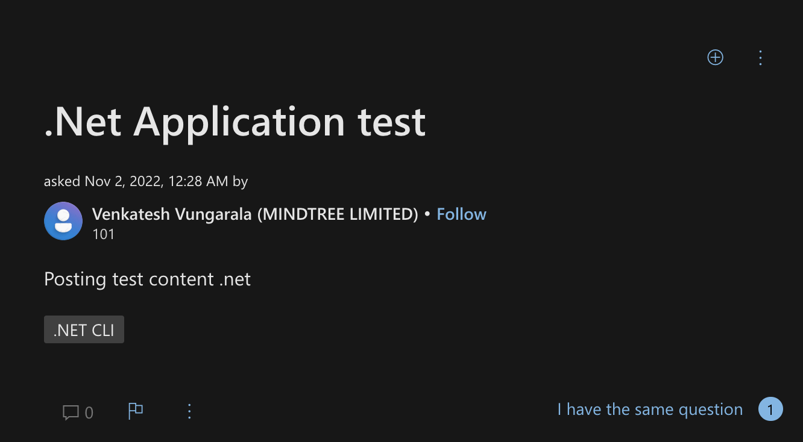The width and height of the screenshot is (803, 442).
Task: Click the Nov 2, 2022 asked date
Action: pyautogui.click(x=122, y=181)
